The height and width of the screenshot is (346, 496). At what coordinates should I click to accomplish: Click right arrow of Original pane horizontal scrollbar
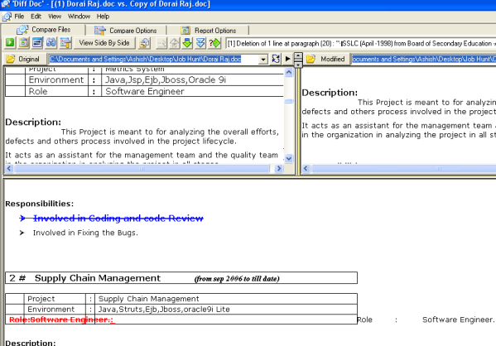pos(279,169)
